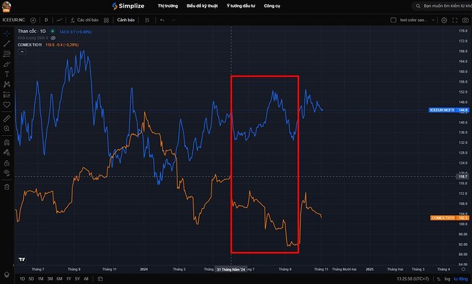Viewport: 472px width, 284px height.
Task: Enter fullscreen chart mode
Action: (x=455, y=20)
